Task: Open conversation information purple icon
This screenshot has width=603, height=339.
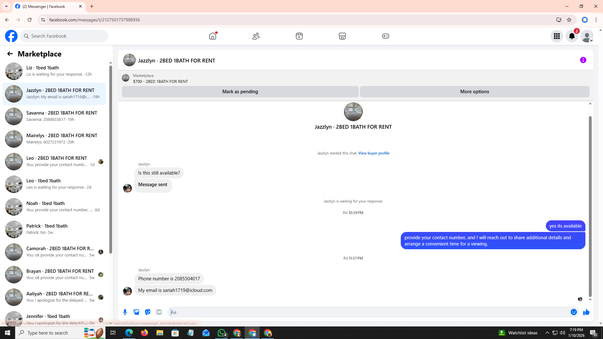Action: tap(583, 60)
